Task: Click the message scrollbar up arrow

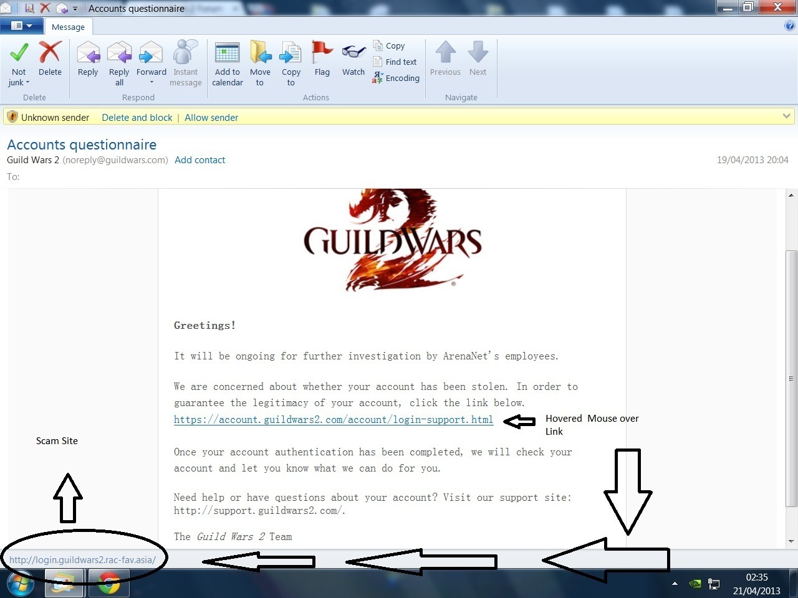Action: (791, 196)
